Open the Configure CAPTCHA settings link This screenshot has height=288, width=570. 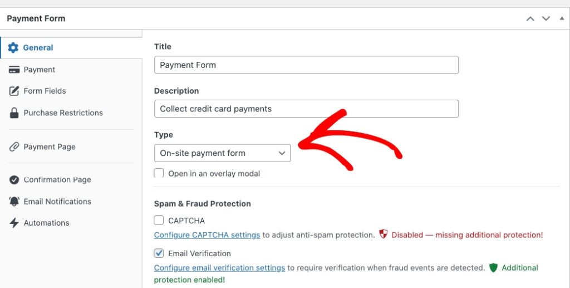[207, 235]
